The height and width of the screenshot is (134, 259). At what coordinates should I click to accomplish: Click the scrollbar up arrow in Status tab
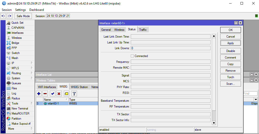[214, 36]
